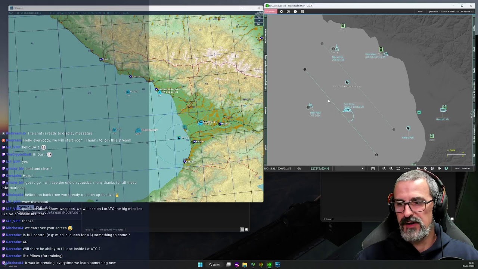478x269 pixels.
Task: Click the route waypoint numbered circle at line end
Action: pyautogui.click(x=376, y=155)
